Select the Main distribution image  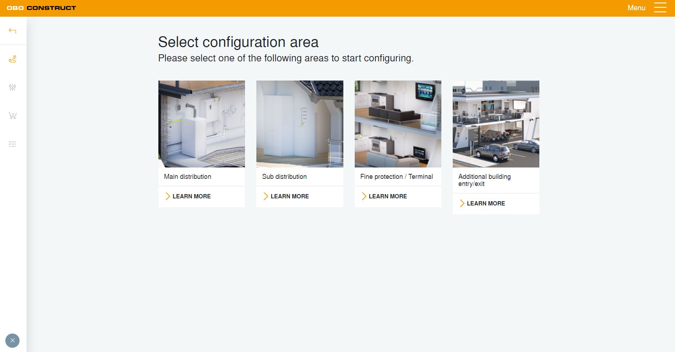tap(201, 124)
